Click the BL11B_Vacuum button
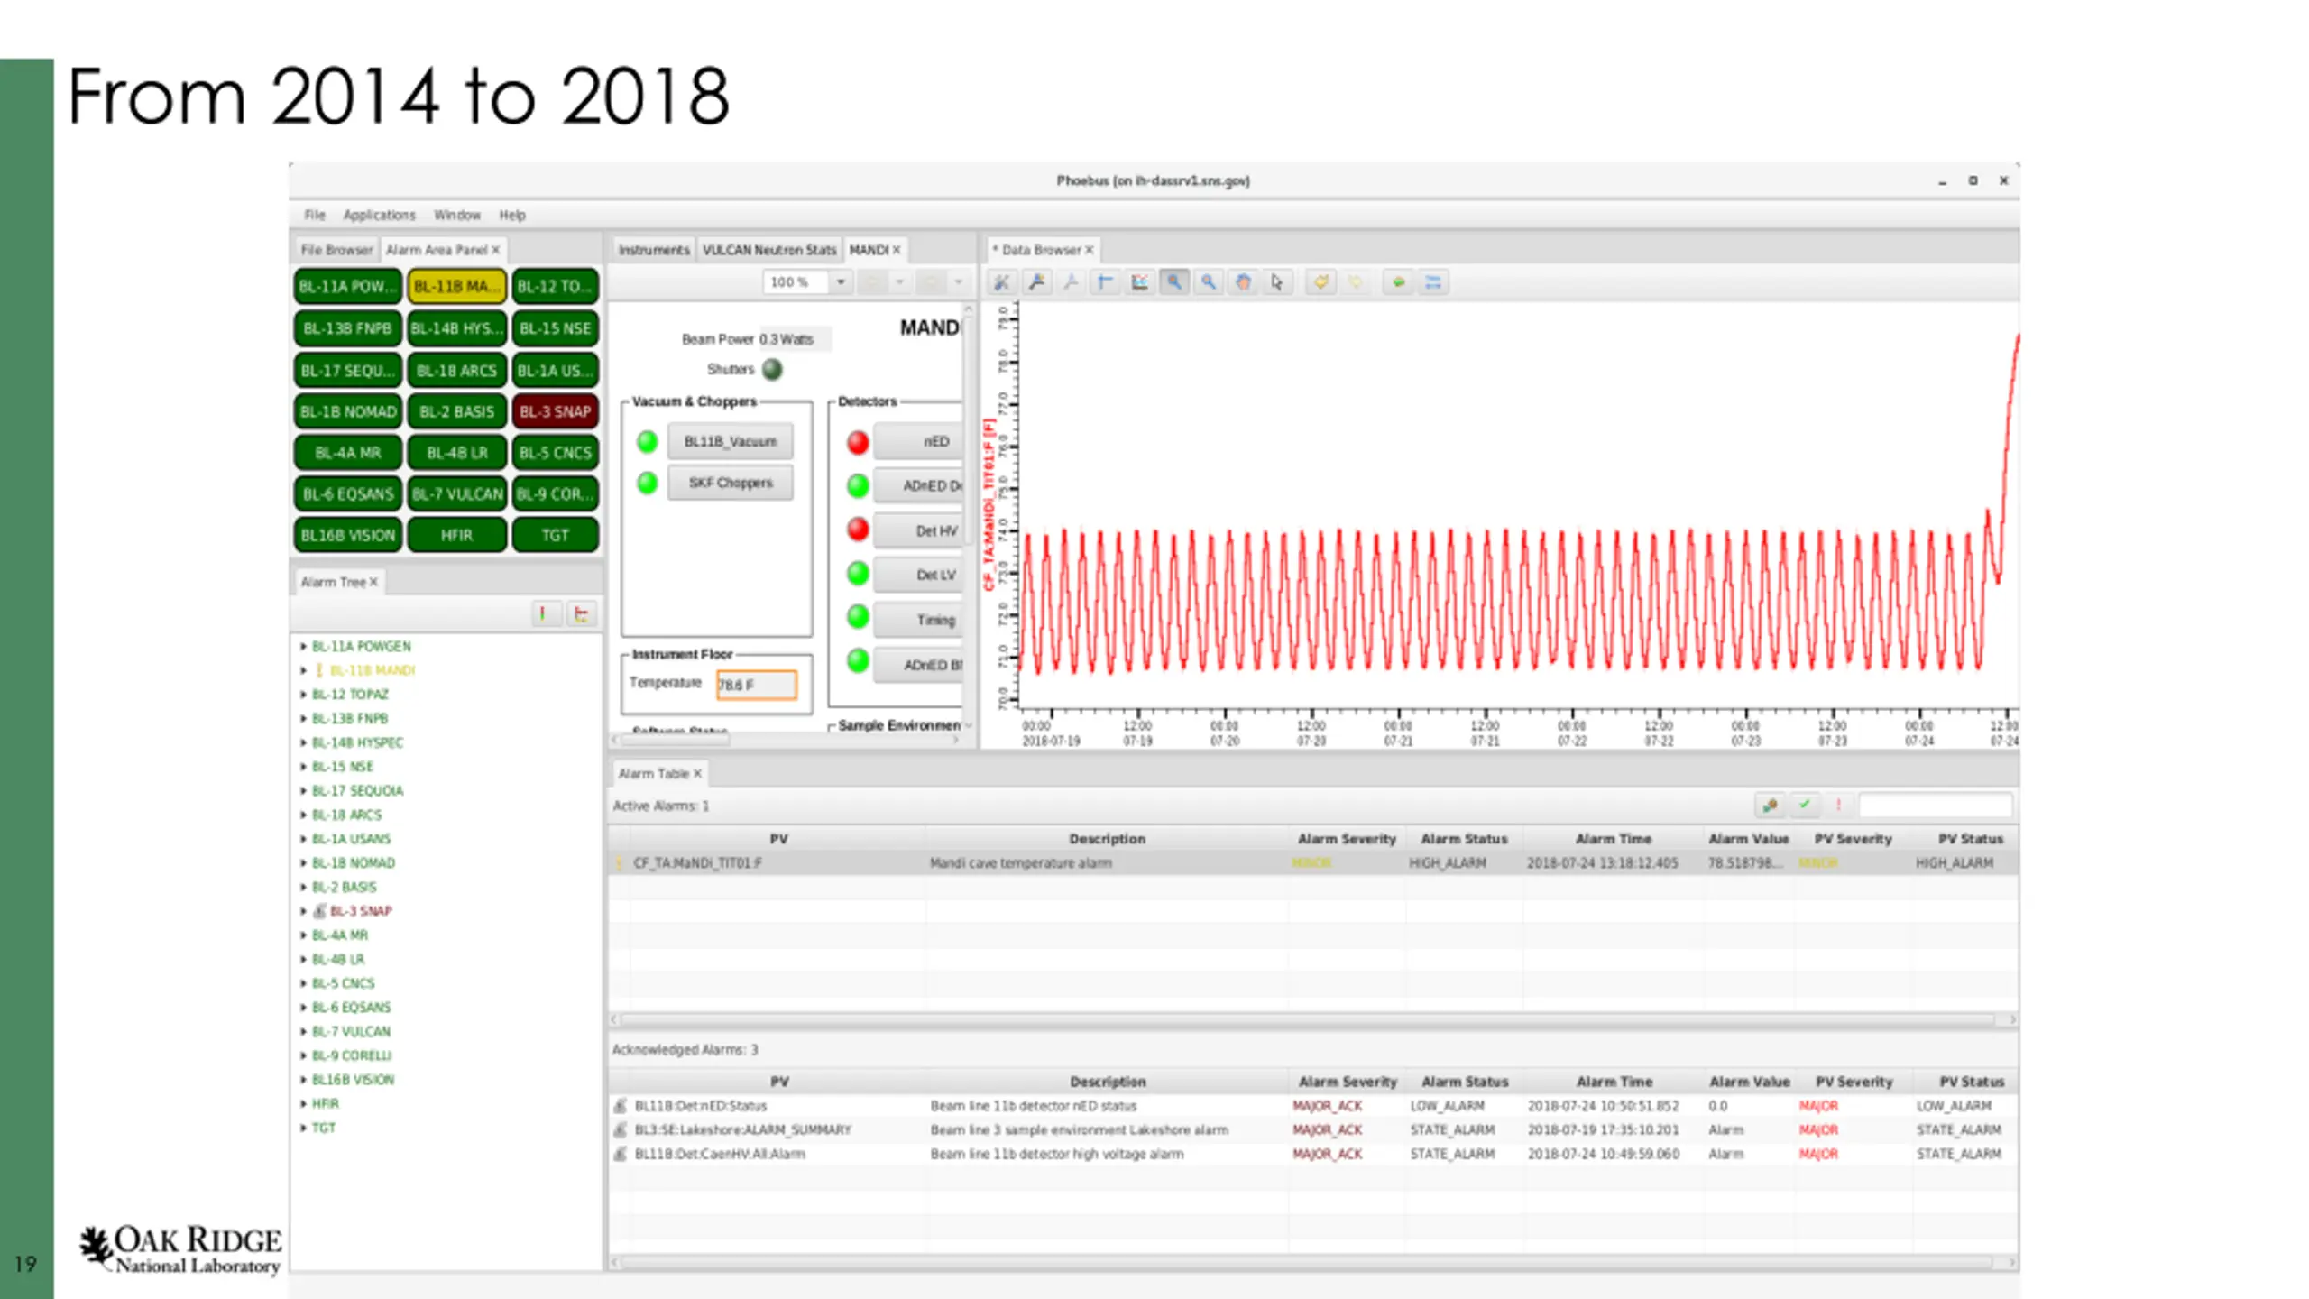The width and height of the screenshot is (2309, 1299). point(730,441)
